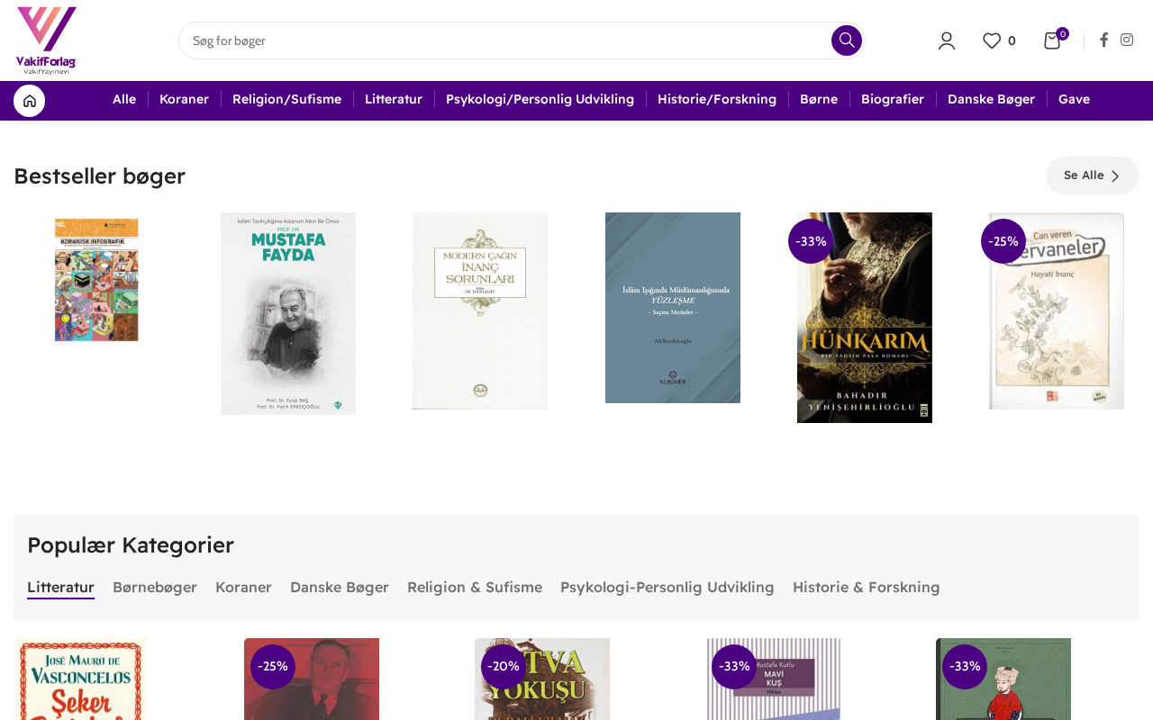Switch to Danske Bøger category tab
Screen dimensions: 1153x720
tap(340, 587)
